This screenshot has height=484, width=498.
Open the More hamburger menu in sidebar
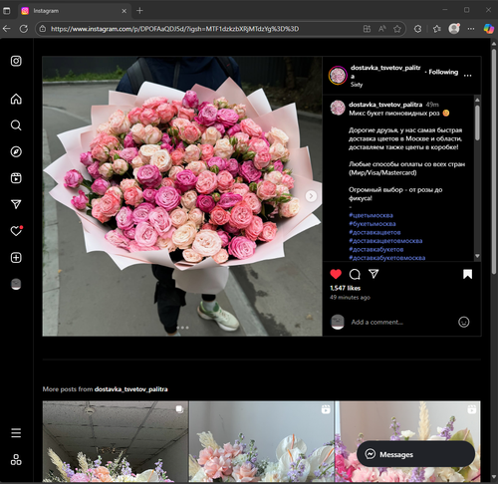pos(16,433)
